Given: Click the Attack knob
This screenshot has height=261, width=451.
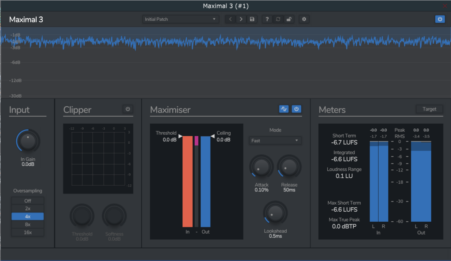Looking at the screenshot, I should click(262, 167).
